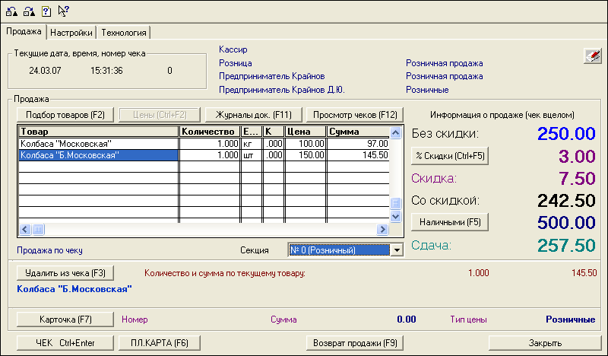This screenshot has width=608, height=356.
Task: Open the Технология tab
Action: click(124, 33)
